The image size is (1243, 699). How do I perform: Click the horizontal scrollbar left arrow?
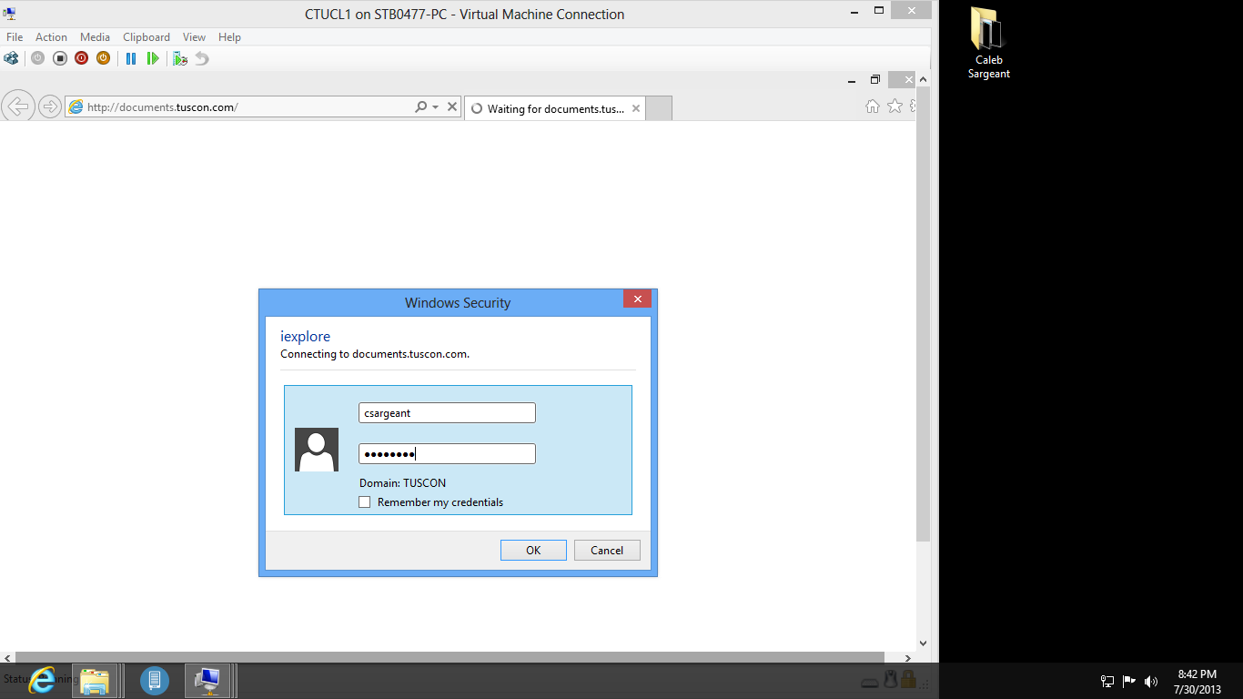click(x=7, y=657)
